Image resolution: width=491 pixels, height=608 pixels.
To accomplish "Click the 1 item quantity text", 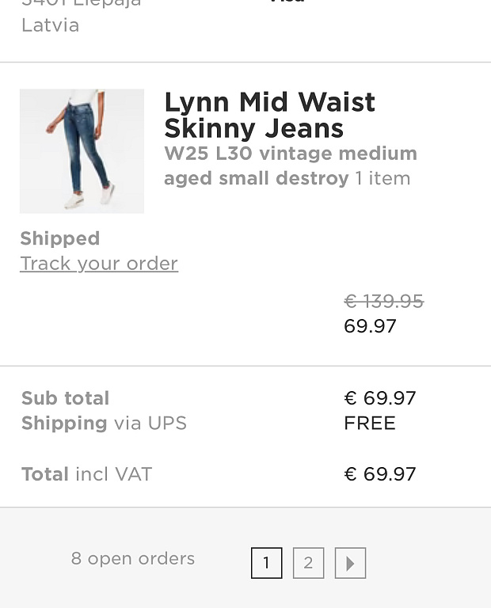I will pos(383,179).
